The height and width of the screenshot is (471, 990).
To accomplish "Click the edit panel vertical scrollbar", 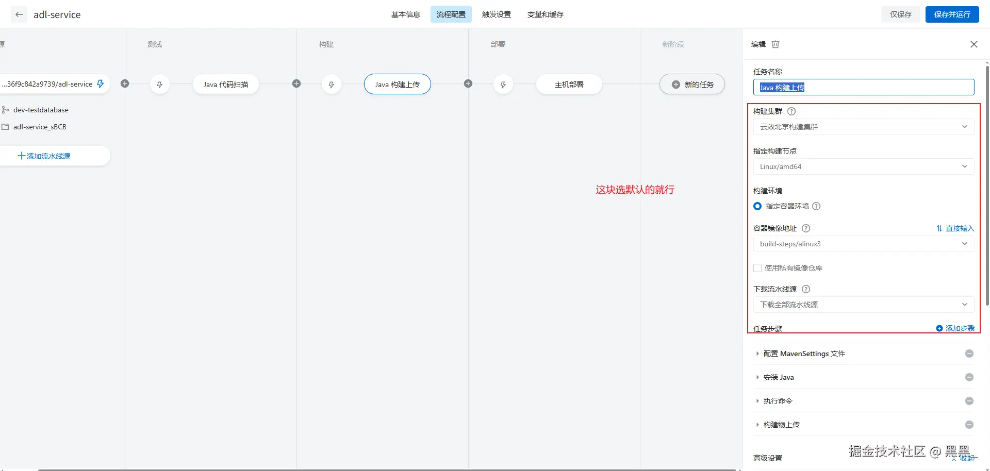I will point(987,186).
